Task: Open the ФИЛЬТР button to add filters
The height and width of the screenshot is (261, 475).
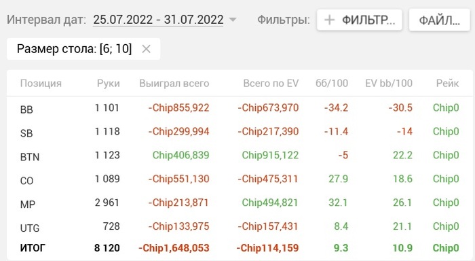Action: tap(360, 20)
